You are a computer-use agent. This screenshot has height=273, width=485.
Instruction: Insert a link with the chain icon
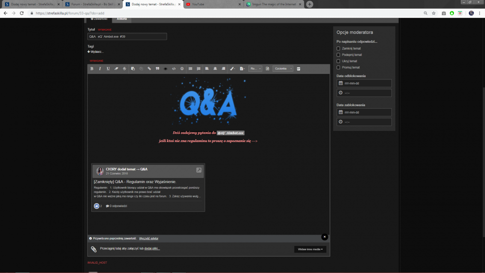149,69
